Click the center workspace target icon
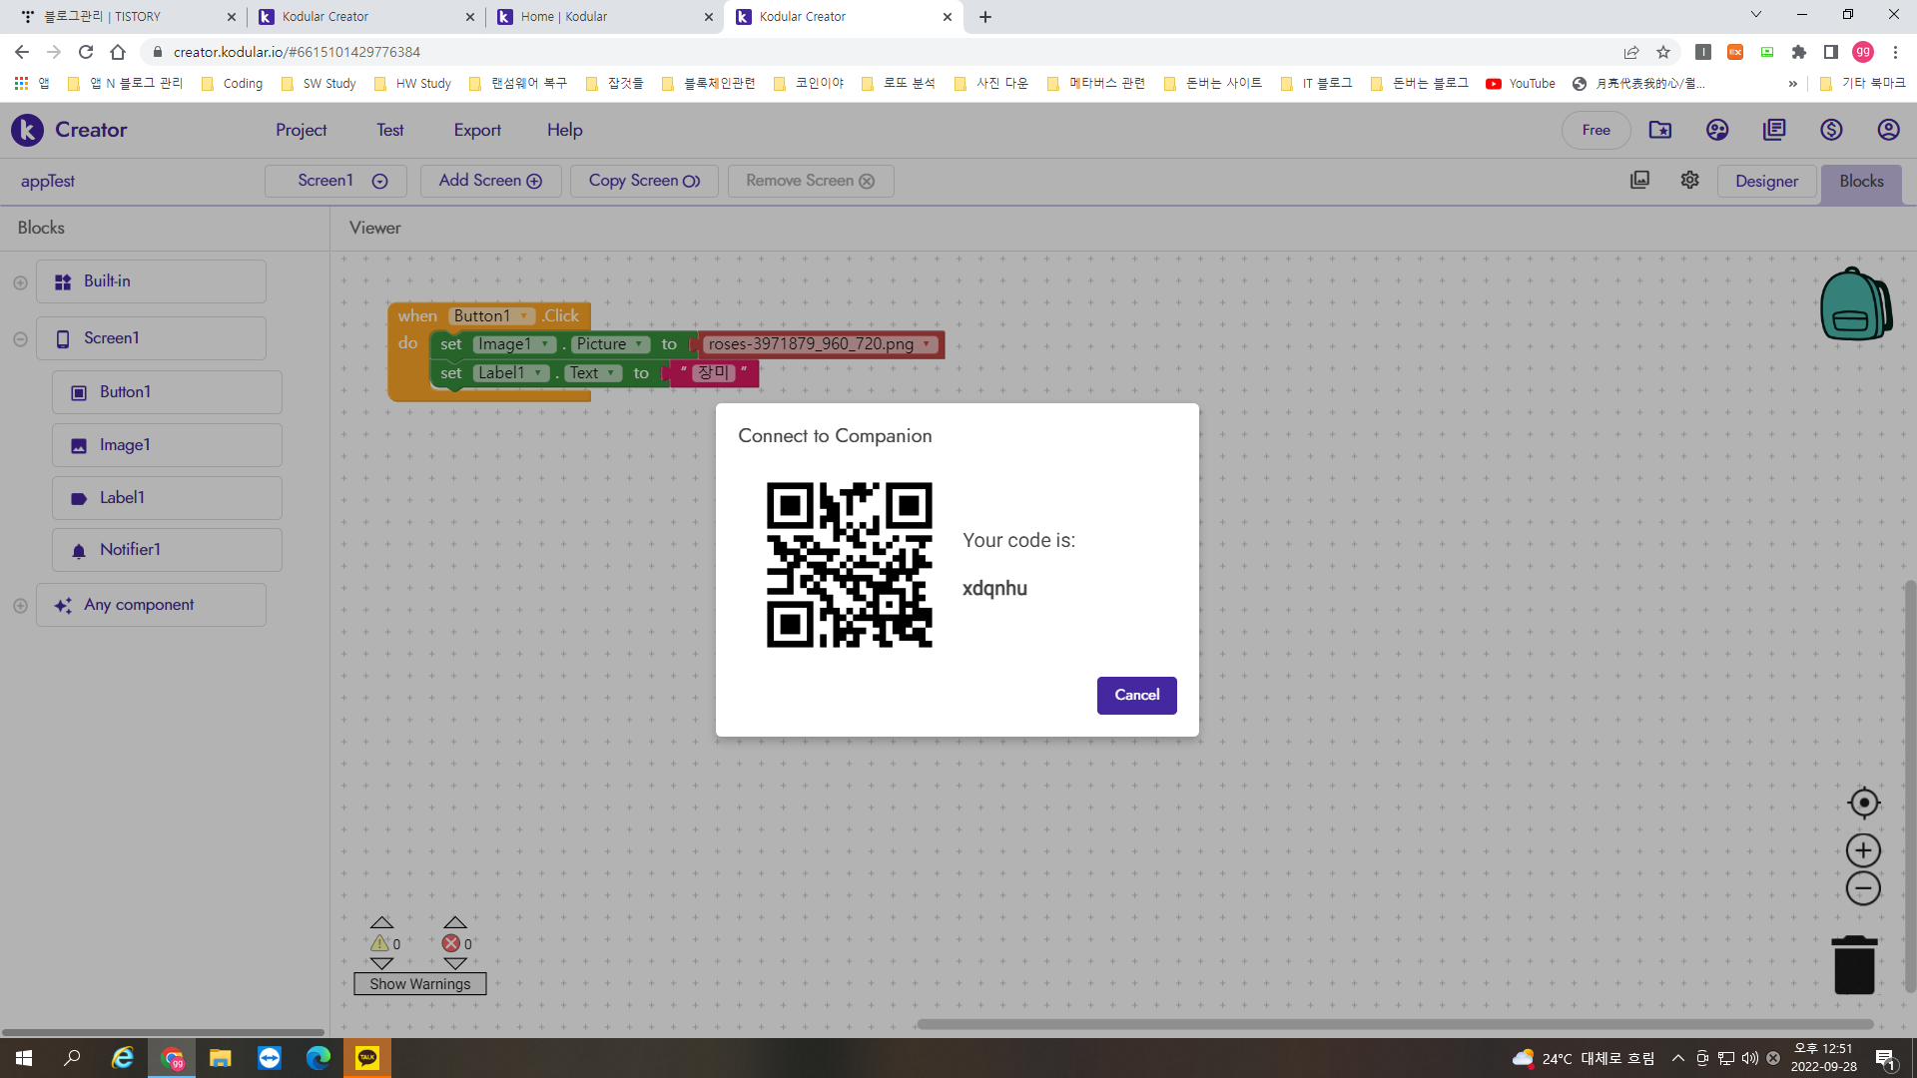1917x1078 pixels. (x=1863, y=803)
